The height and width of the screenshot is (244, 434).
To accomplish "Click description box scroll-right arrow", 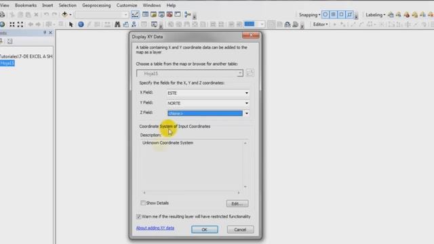I will (239, 192).
